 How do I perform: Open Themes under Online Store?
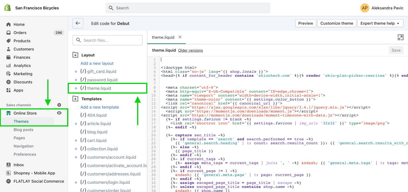tap(21, 121)
